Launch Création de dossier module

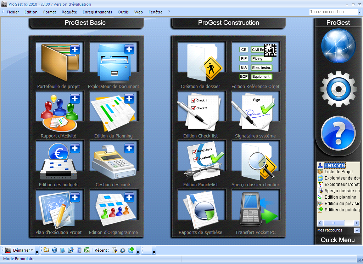click(x=204, y=62)
